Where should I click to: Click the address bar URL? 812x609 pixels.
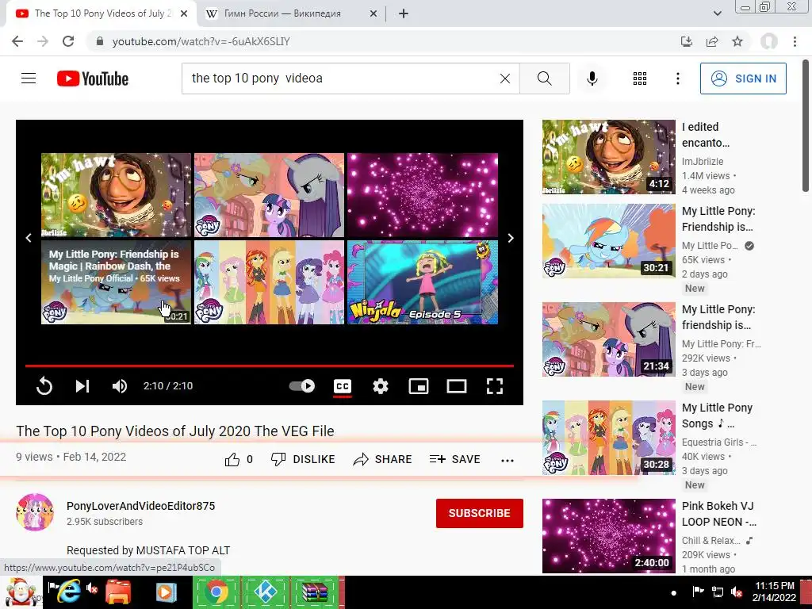(201, 41)
